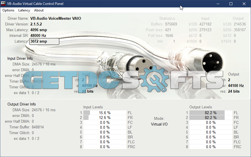The width and height of the screenshot is (251, 157).
Task: Click the Driver Name value VB-Audio VoiceMeeter VAIO
Action: [56, 18]
